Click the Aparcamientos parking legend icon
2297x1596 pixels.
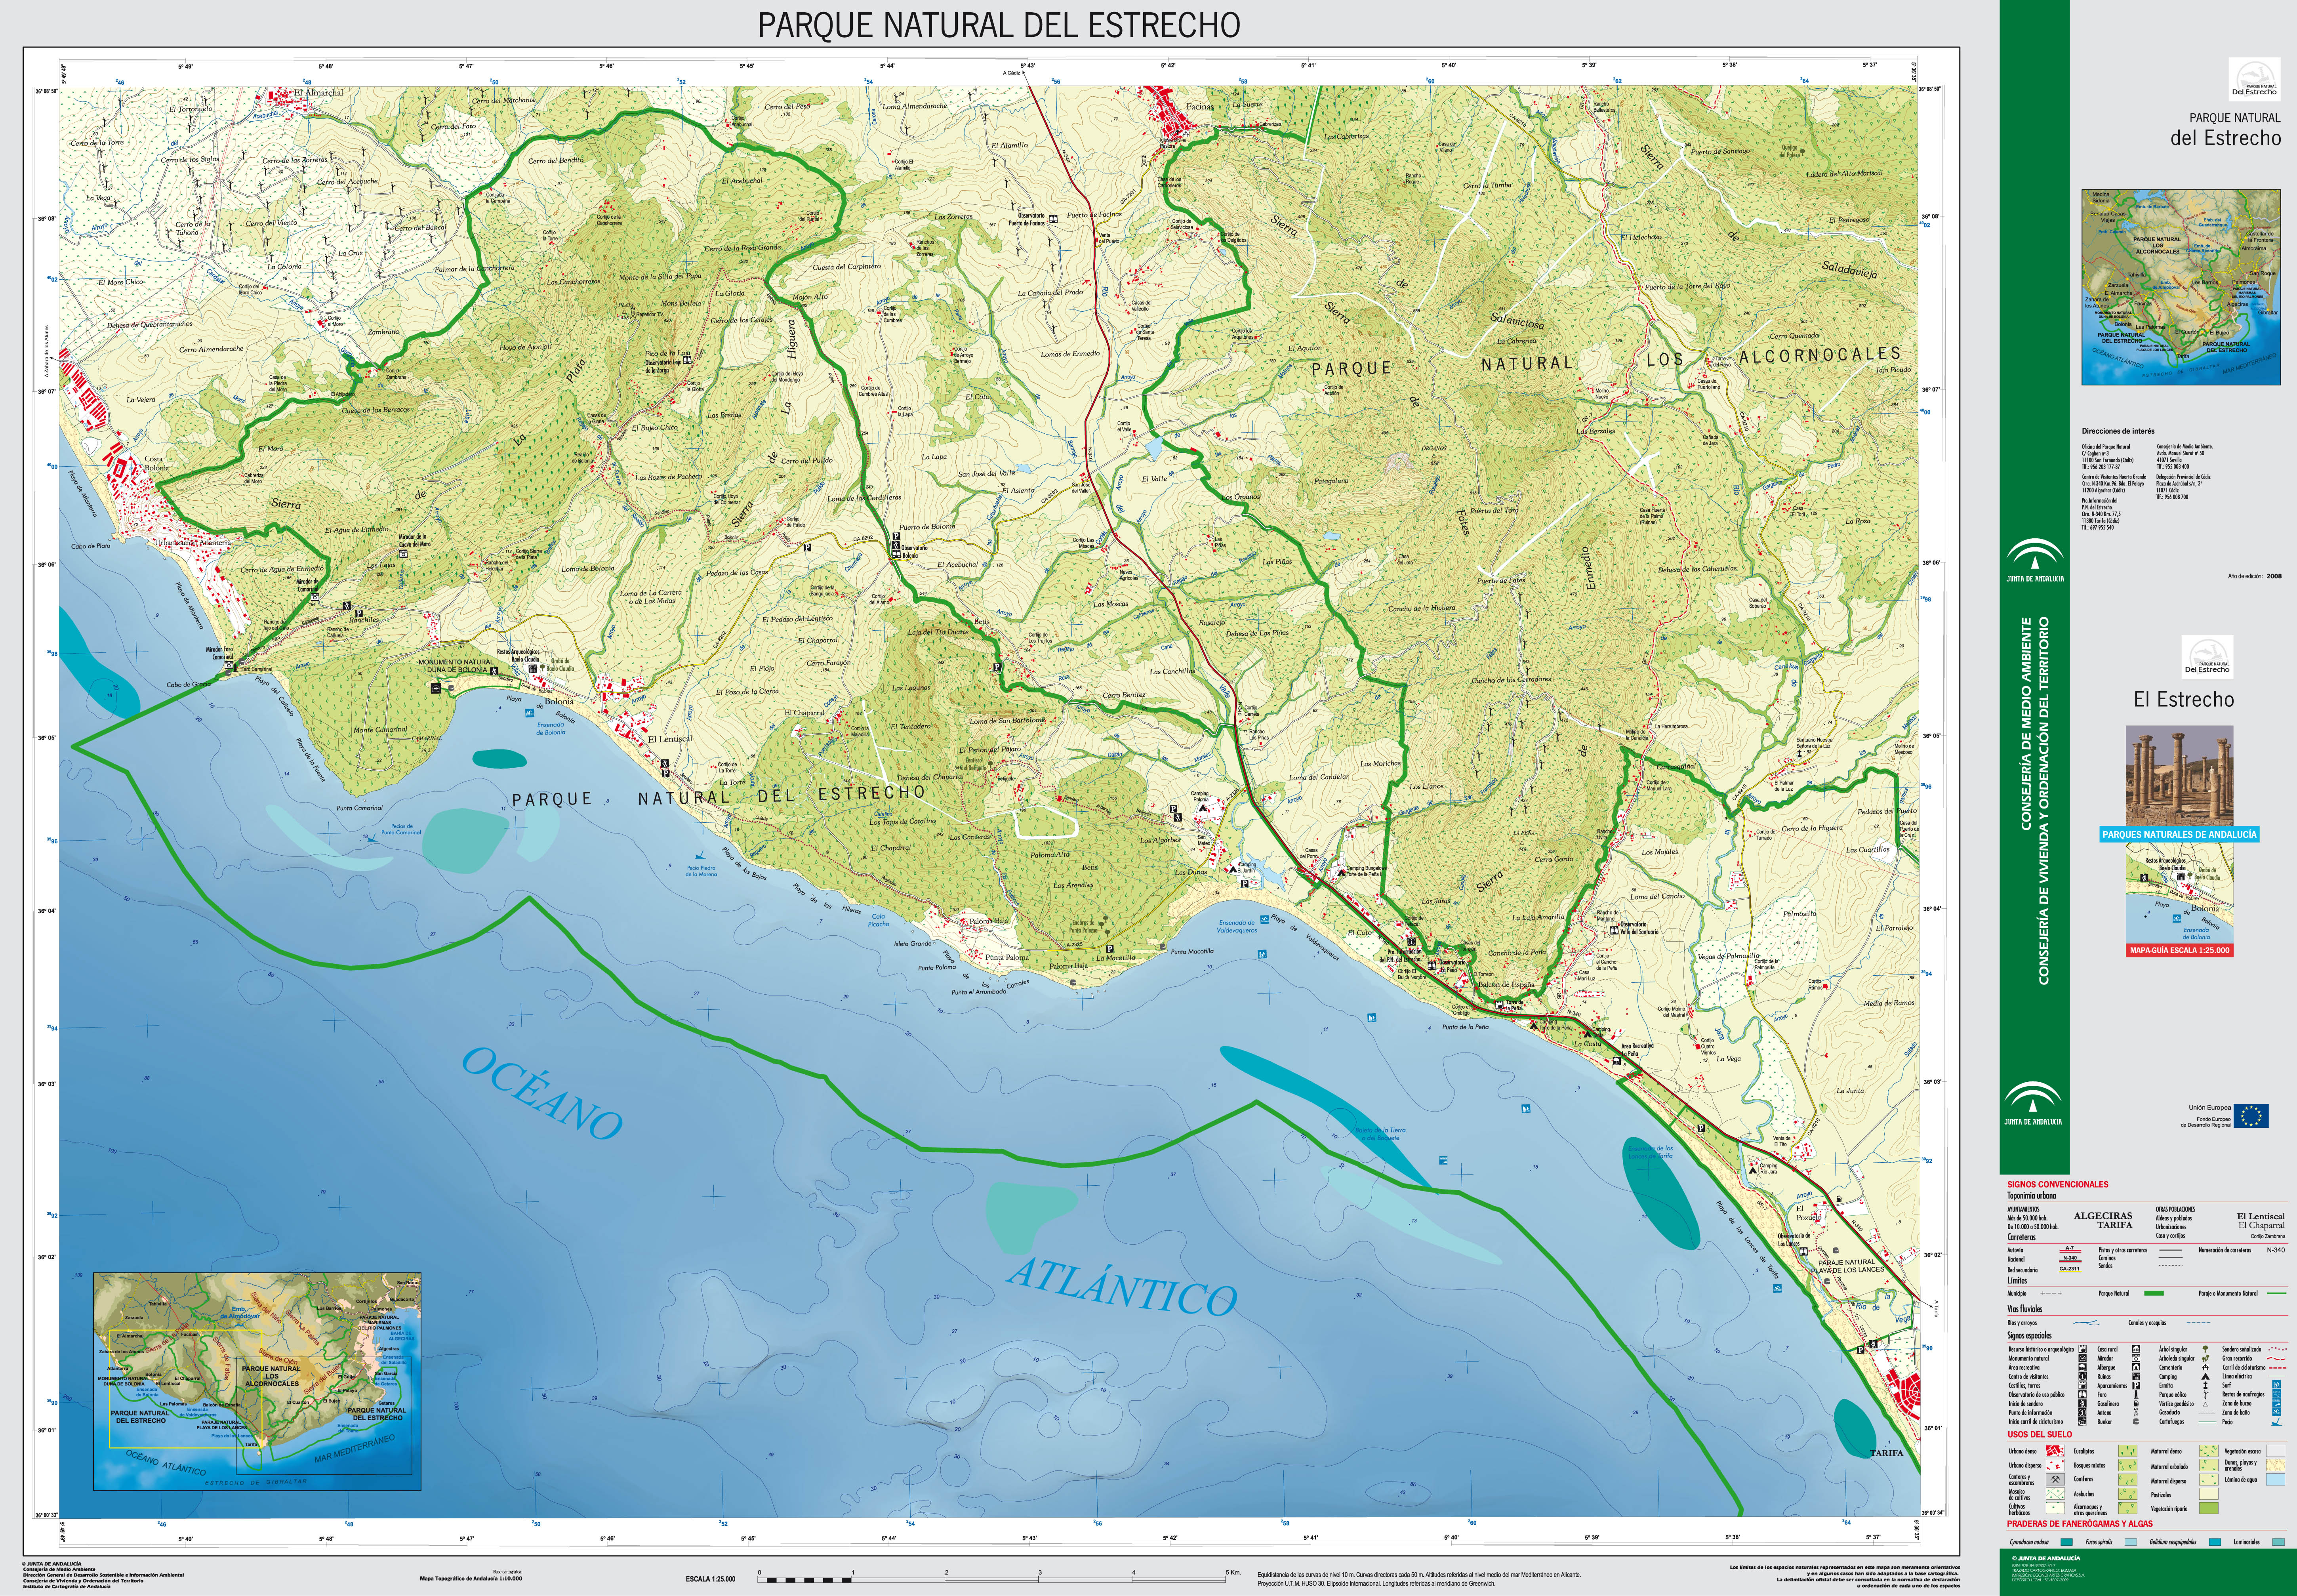pos(2136,1386)
